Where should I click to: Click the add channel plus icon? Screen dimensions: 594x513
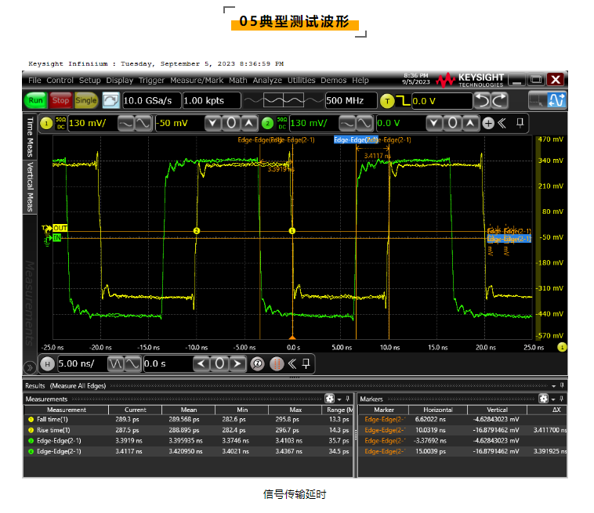488,123
